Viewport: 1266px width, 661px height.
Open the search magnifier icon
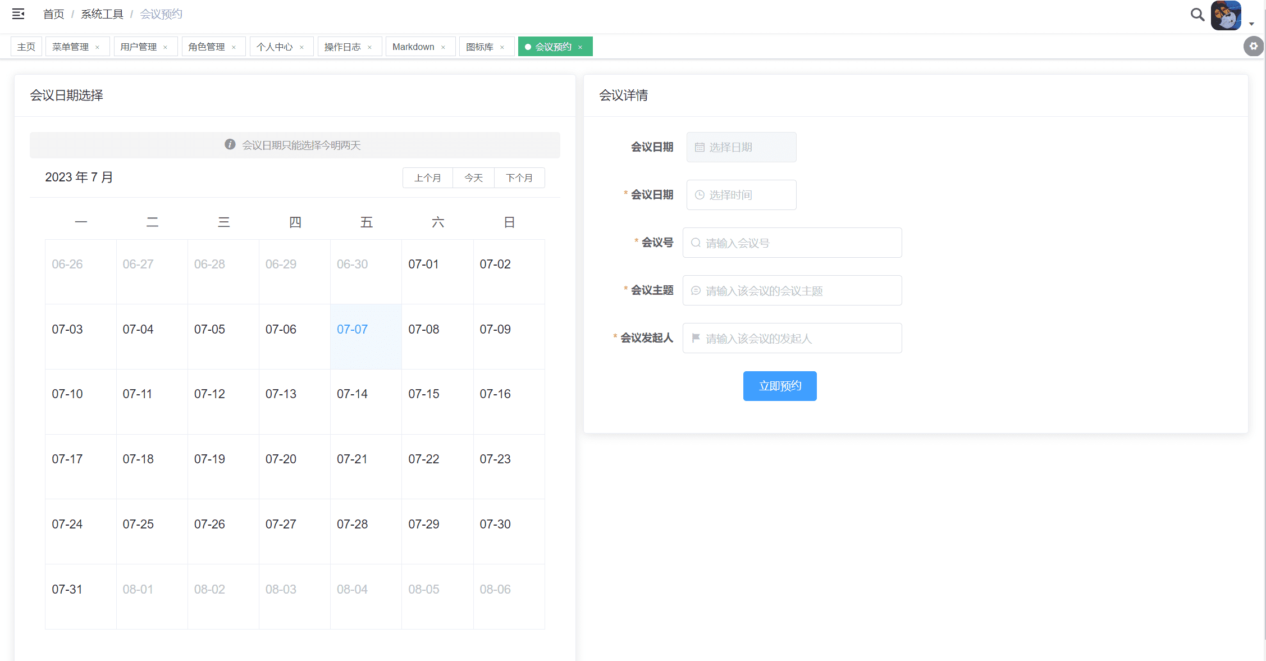pos(1197,15)
